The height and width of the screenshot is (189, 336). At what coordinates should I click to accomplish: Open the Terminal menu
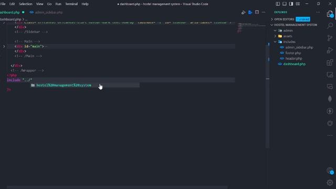(71, 4)
